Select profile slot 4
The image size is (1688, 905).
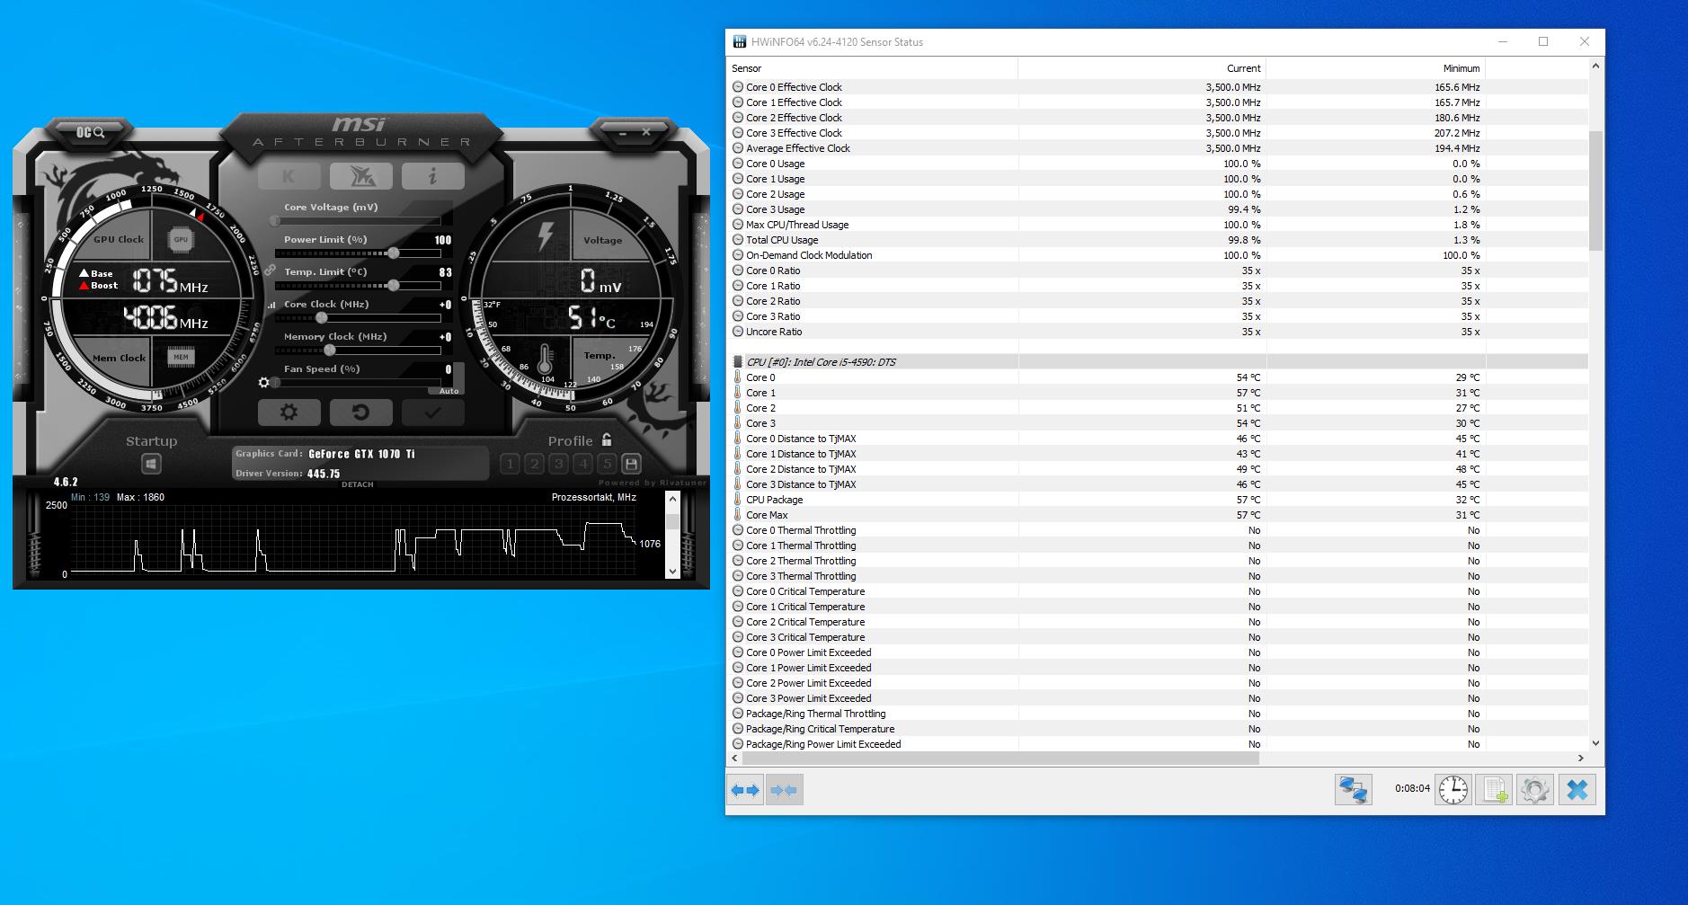[x=583, y=464]
